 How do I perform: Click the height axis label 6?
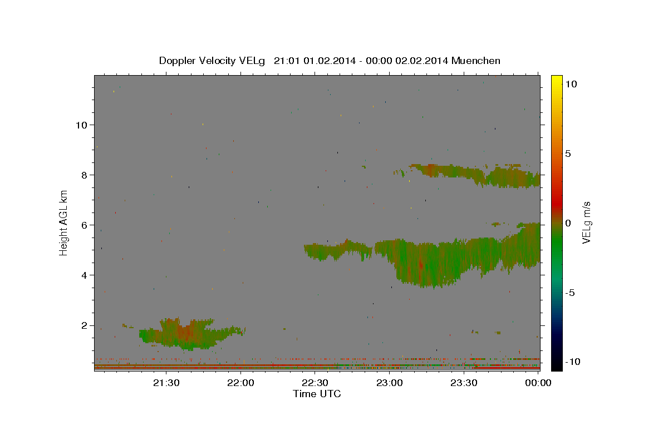84,225
